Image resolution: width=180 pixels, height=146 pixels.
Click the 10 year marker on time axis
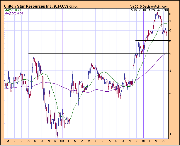point(143,141)
